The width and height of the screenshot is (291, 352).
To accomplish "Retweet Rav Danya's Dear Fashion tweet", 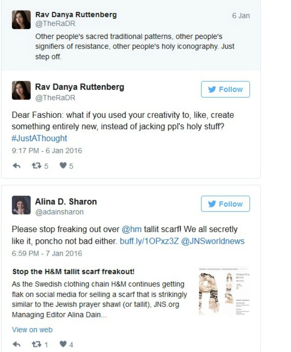I will click(36, 166).
